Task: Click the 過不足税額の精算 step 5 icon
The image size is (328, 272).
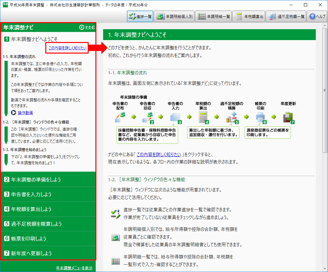Action: click(232, 118)
